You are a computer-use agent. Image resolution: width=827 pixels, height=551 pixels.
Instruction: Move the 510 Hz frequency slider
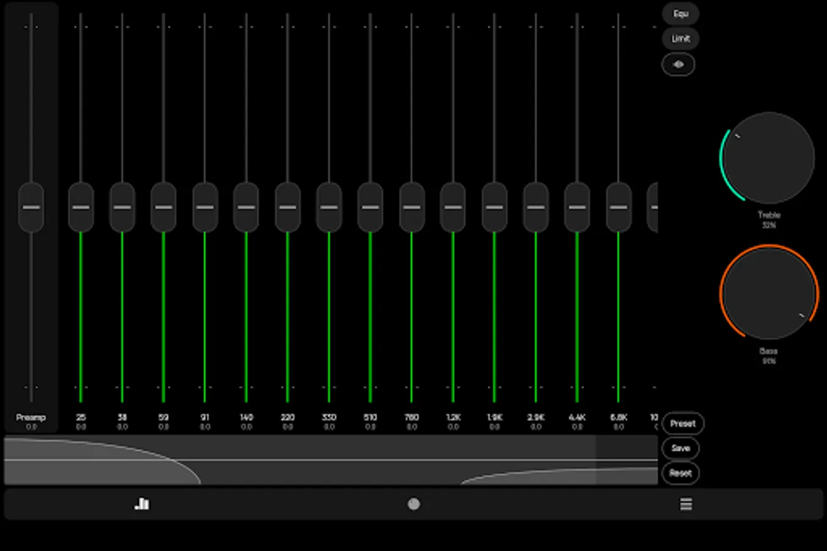coord(370,208)
